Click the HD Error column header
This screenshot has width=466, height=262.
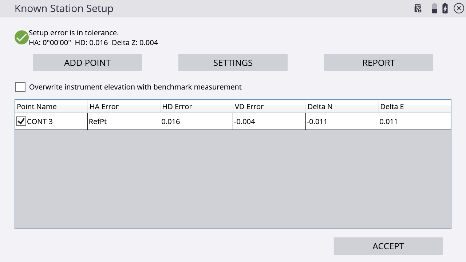[x=197, y=107]
